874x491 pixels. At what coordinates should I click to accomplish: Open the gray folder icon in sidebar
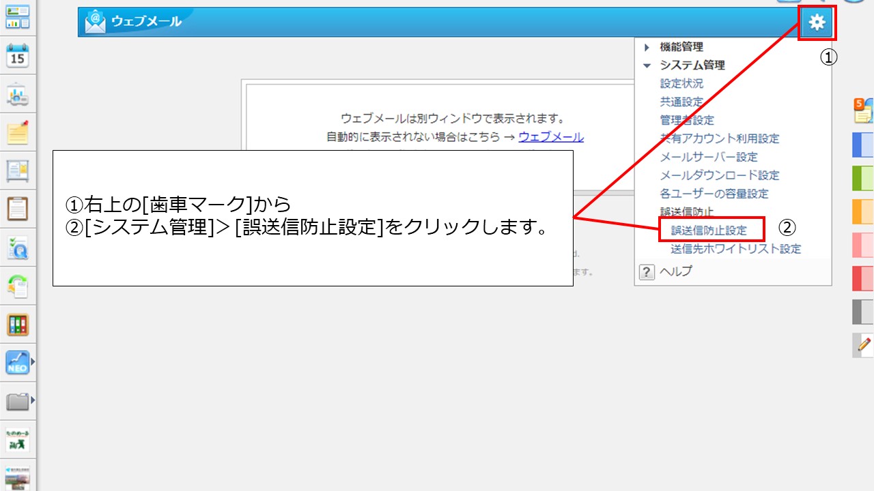click(x=17, y=400)
